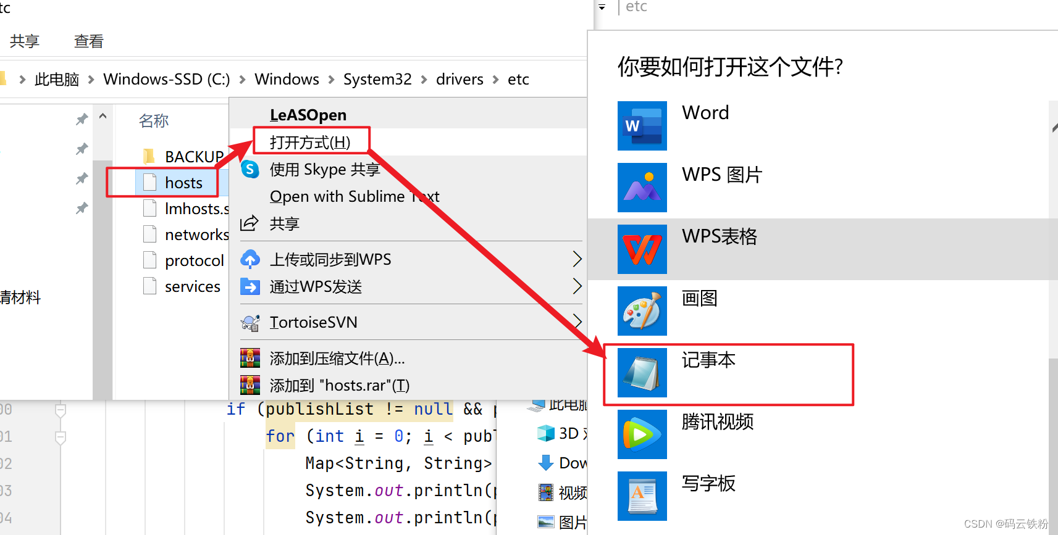Navigate to 此电脑 breadcrumb

57,80
